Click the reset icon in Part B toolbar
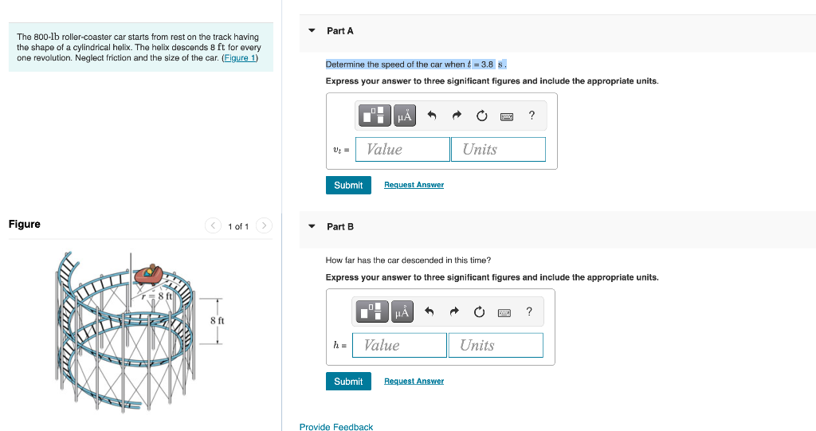 [479, 311]
